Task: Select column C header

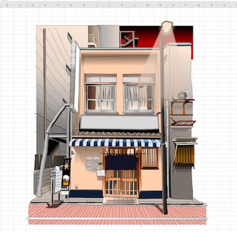Action: [20, 5]
